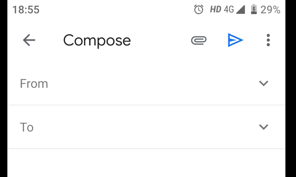The image size is (296, 177).
Task: Tap the divider between From and To rows
Action: pyautogui.click(x=146, y=105)
